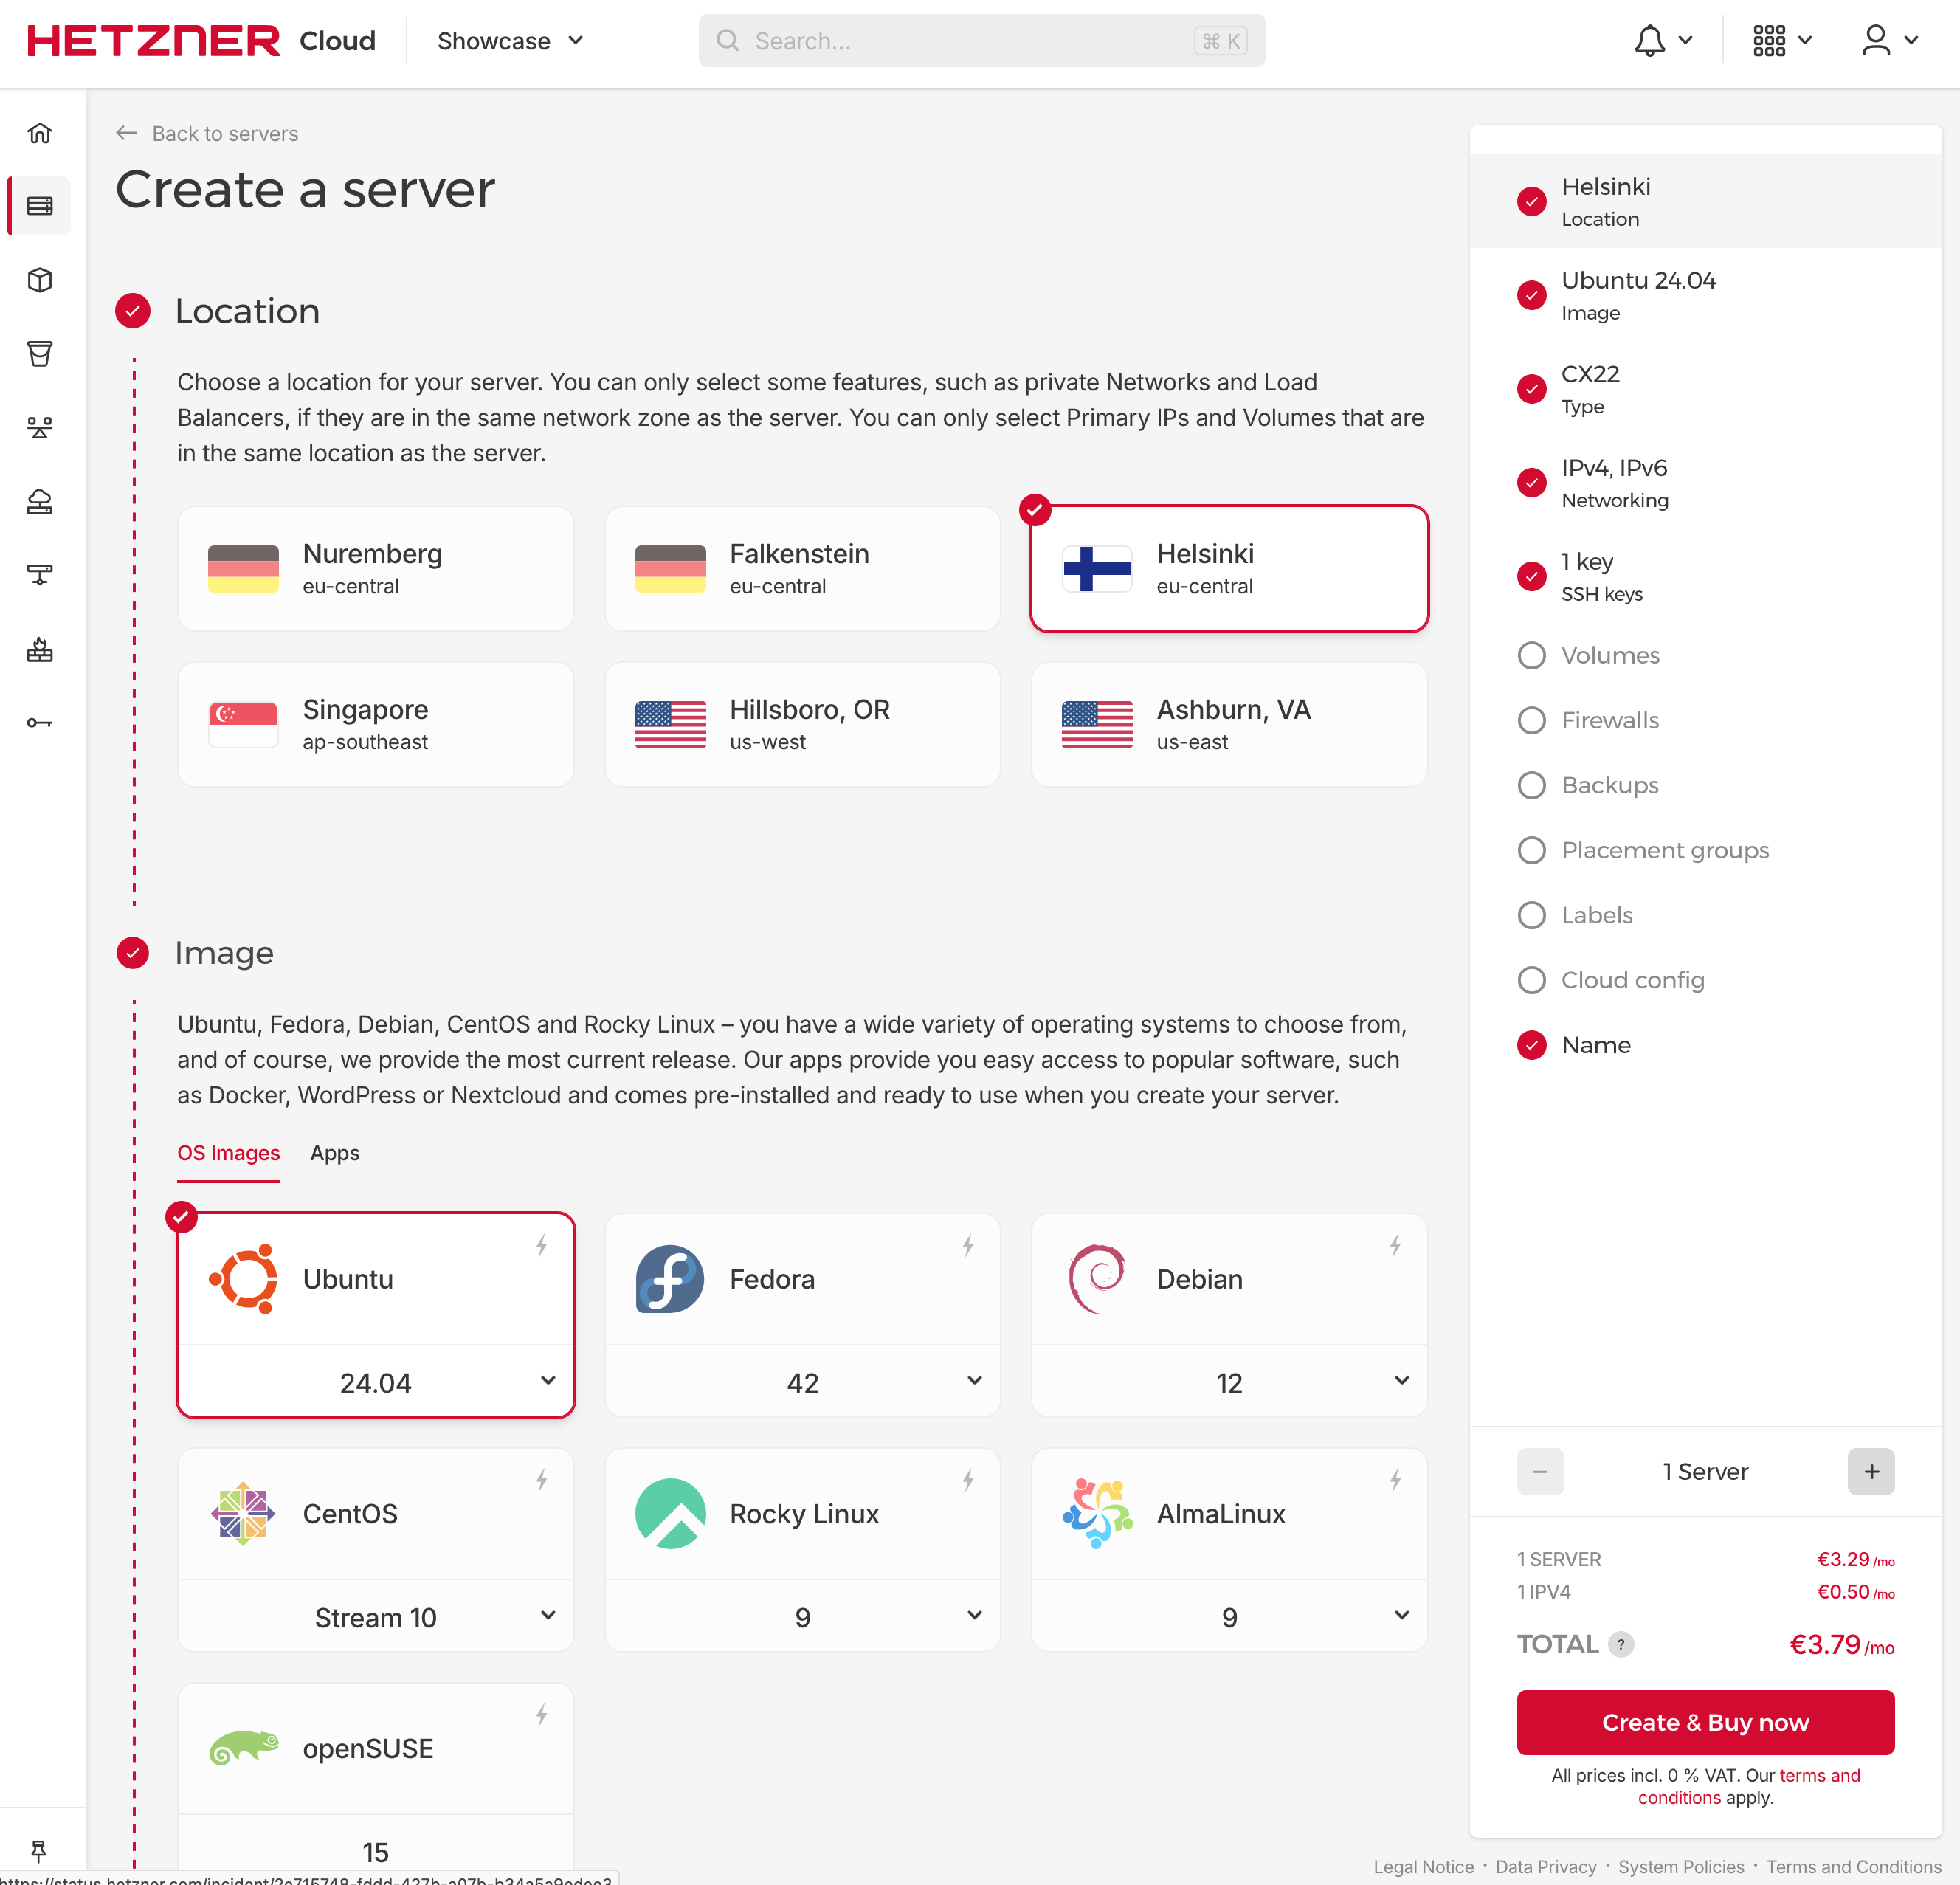Open the user account menu
Viewport: 1960px width, 1885px height.
[1889, 41]
